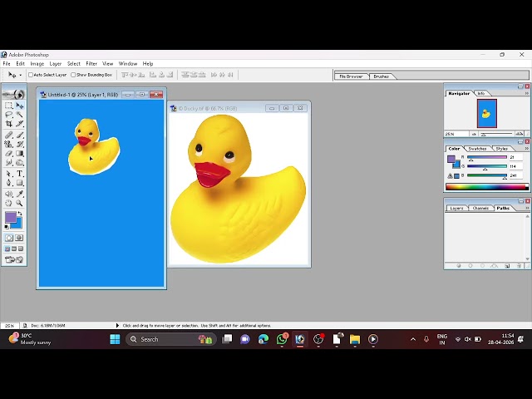The image size is (532, 399).
Task: Select the Magic Wand tool
Action: tap(20, 115)
